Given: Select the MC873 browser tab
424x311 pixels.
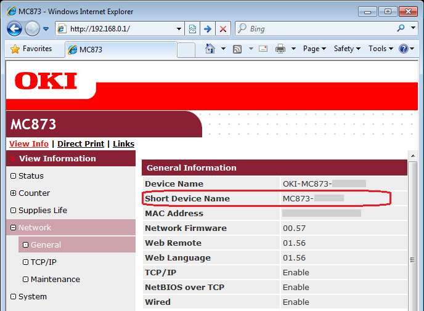Looking at the screenshot, I should pyautogui.click(x=121, y=50).
